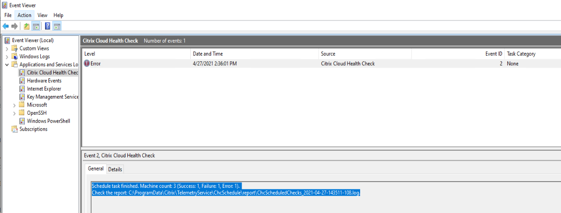Click the Event ID value 2 cell

[501, 64]
